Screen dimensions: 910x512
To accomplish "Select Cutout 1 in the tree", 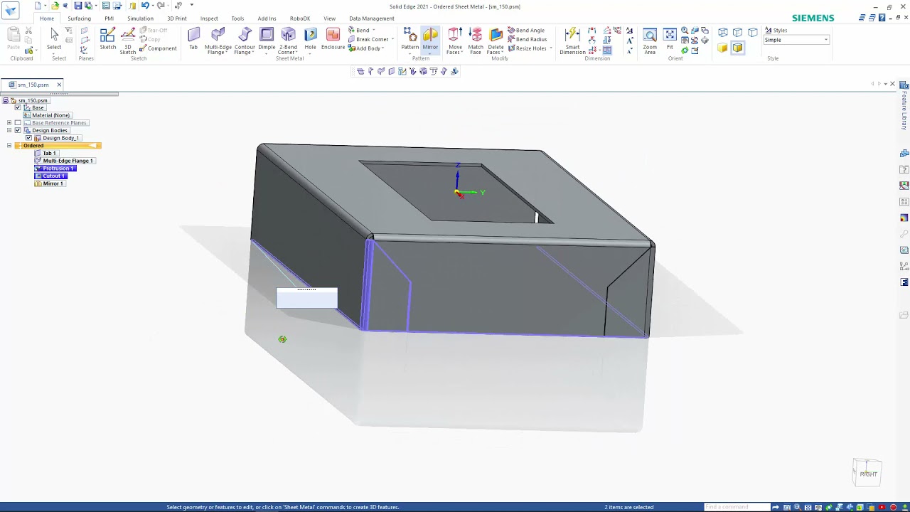I will click(x=50, y=176).
